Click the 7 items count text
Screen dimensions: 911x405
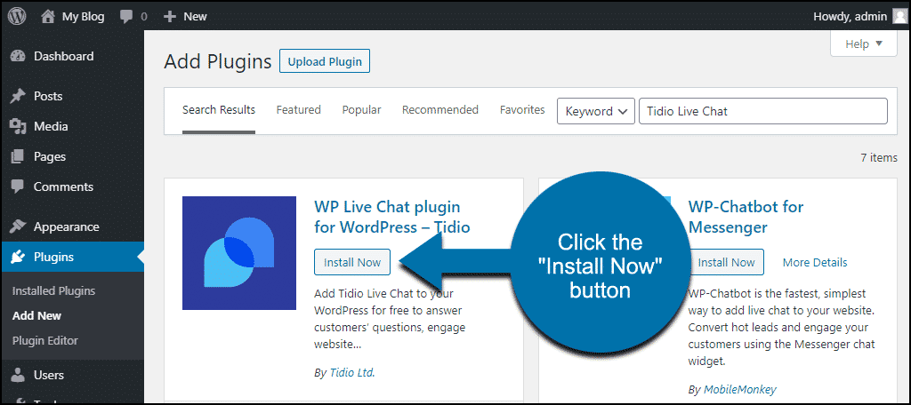coord(879,157)
